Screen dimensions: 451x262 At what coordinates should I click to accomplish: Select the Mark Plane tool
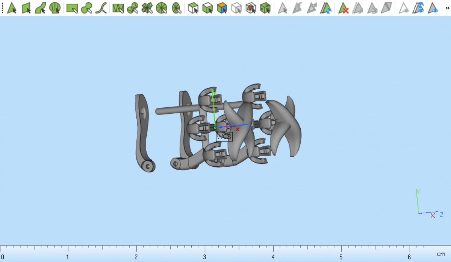click(26, 8)
